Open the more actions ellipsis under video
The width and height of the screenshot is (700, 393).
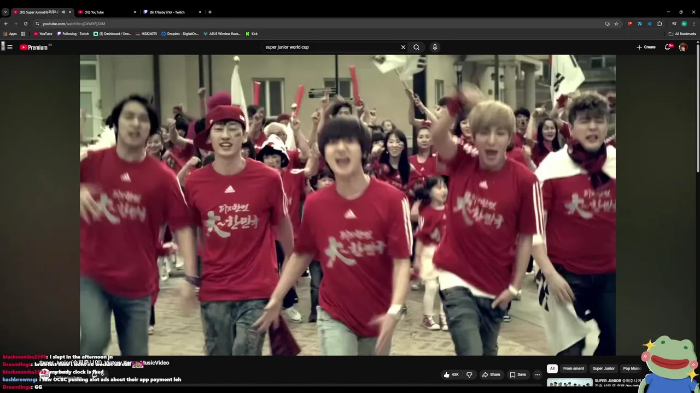pos(538,374)
